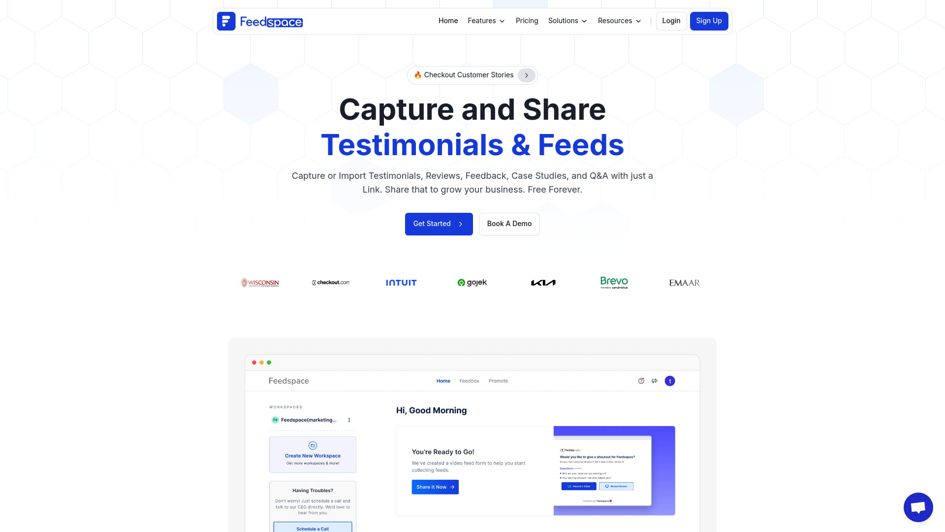945x532 pixels.
Task: Click the notification bell icon in header
Action: coord(641,381)
